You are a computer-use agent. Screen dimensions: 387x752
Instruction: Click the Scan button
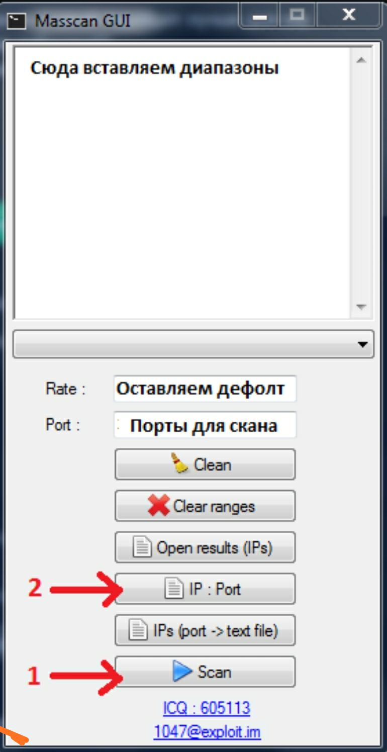coord(205,672)
